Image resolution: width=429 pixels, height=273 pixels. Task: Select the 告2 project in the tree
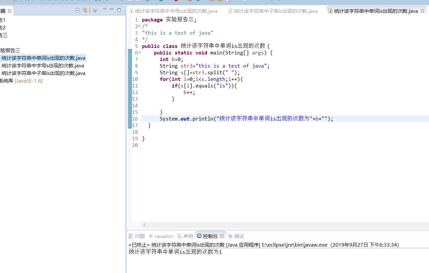coord(3,28)
